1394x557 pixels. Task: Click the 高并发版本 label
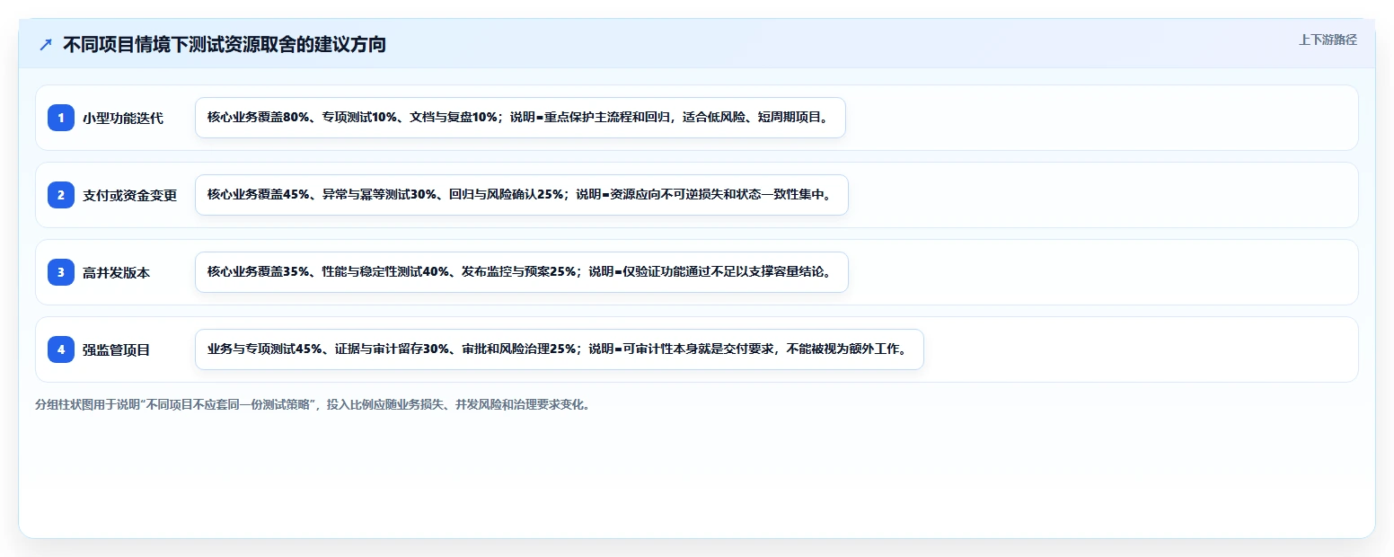[x=117, y=272]
